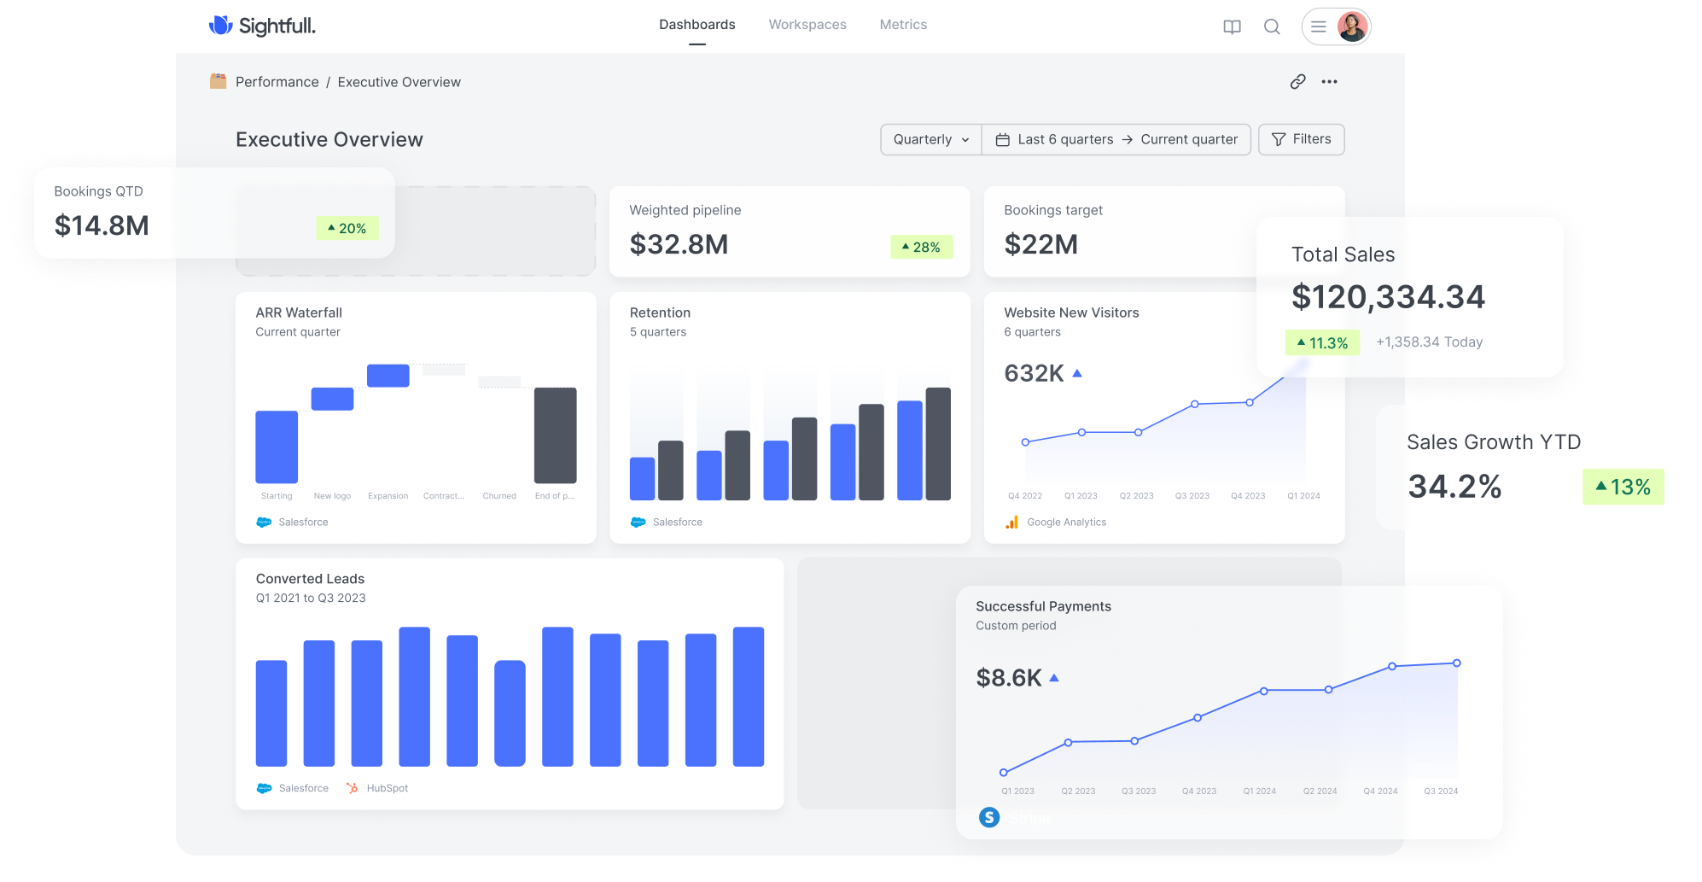The height and width of the screenshot is (882, 1702).
Task: Click the up triangle beside 632K
Action: pyautogui.click(x=1077, y=373)
